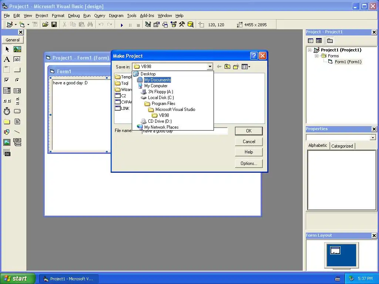Screen dimensions: 379x284
Task: Select the OptionButton control tool
Action: pyautogui.click(x=17, y=80)
